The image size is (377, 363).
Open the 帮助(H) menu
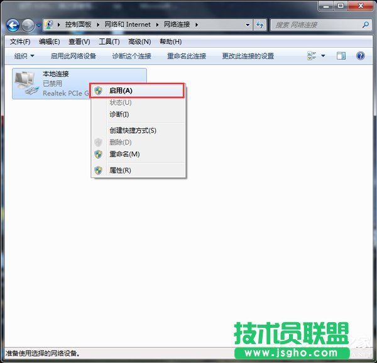click(x=170, y=42)
